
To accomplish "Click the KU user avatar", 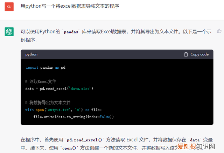I will (x=9, y=7).
